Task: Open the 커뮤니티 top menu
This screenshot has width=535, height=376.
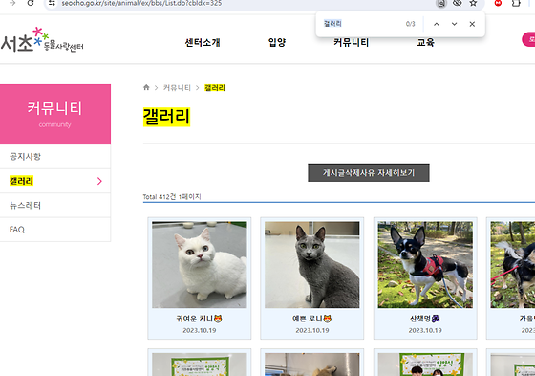Action: click(352, 42)
